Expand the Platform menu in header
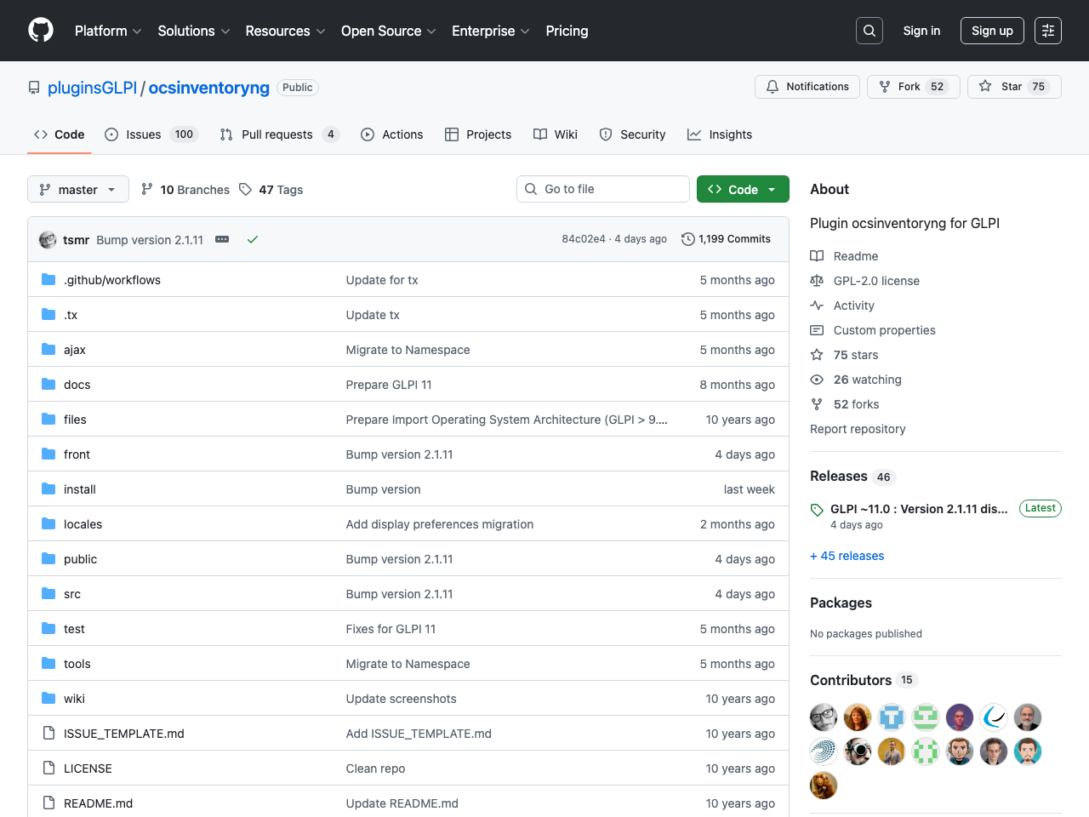 click(107, 31)
